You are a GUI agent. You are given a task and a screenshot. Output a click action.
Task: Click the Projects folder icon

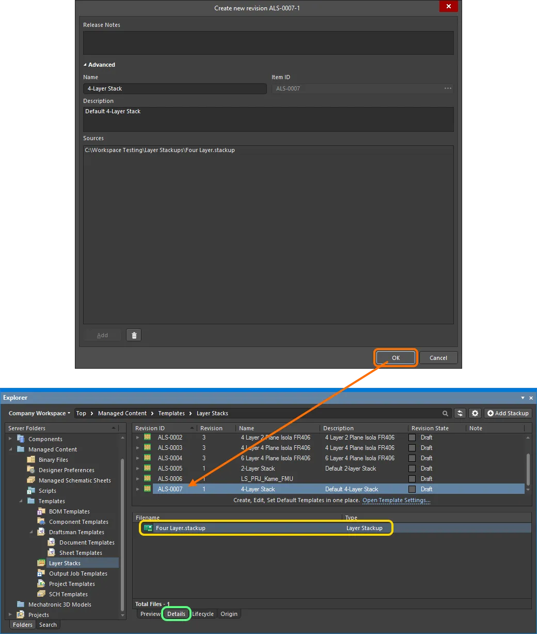click(21, 615)
